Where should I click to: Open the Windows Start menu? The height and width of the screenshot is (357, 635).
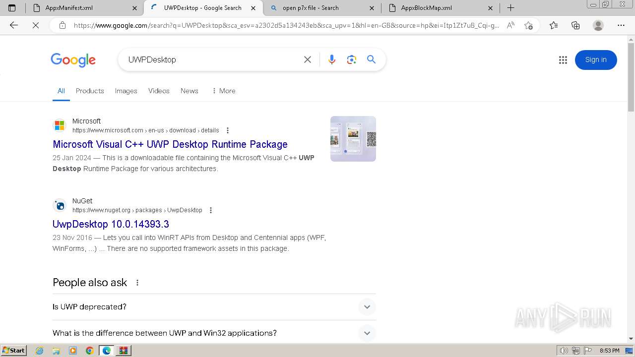click(13, 351)
